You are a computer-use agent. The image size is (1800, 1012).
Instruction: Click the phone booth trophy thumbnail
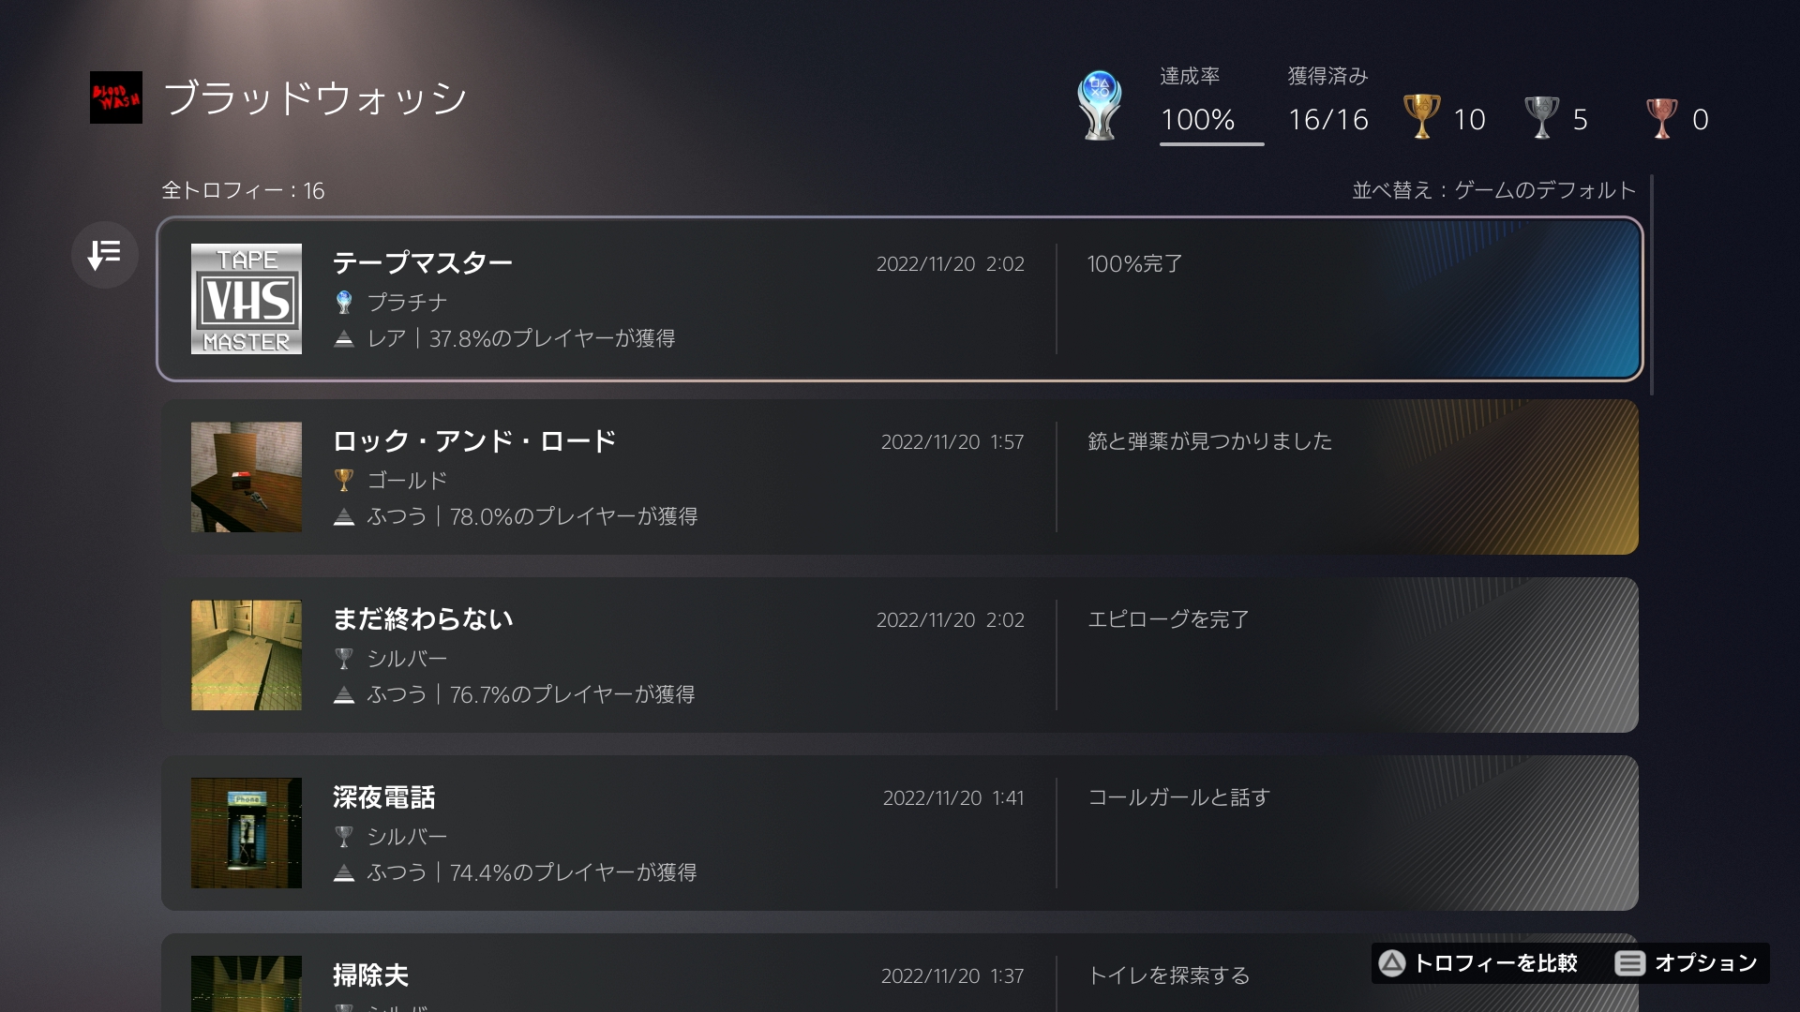tap(247, 833)
